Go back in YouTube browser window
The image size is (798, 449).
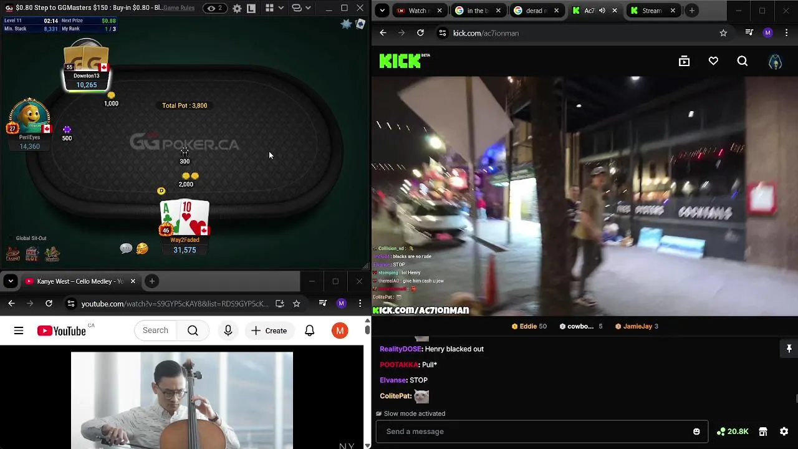[11, 304]
